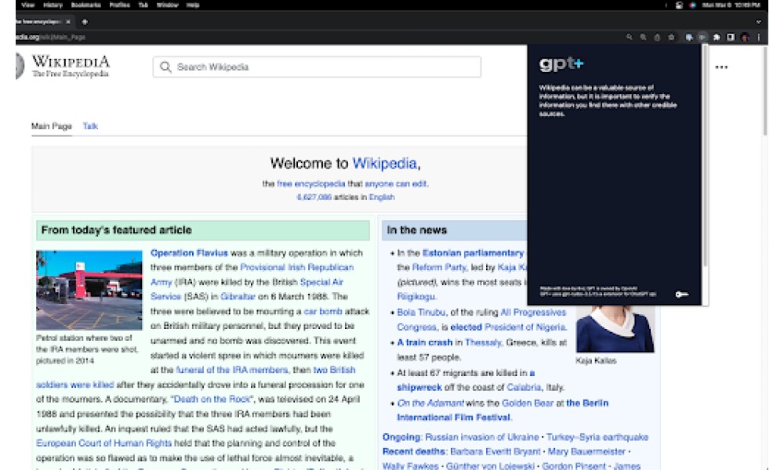Viewport: 784px width, 470px height.
Task: Open the Mary Bauermeister link
Action: pos(586,452)
